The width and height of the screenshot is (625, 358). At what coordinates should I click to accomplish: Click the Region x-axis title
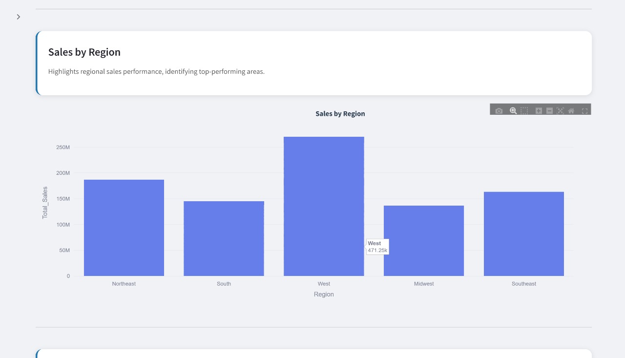point(324,295)
